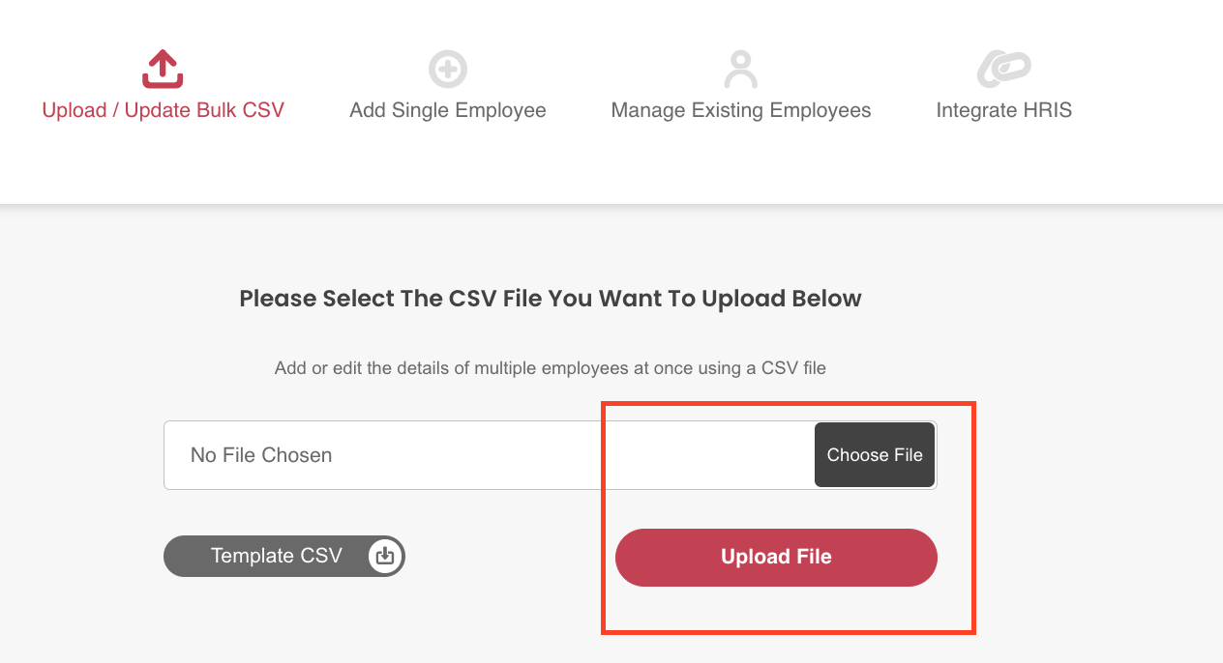Click the No File Chosen placeholder text
This screenshot has width=1223, height=663.
pos(261,455)
